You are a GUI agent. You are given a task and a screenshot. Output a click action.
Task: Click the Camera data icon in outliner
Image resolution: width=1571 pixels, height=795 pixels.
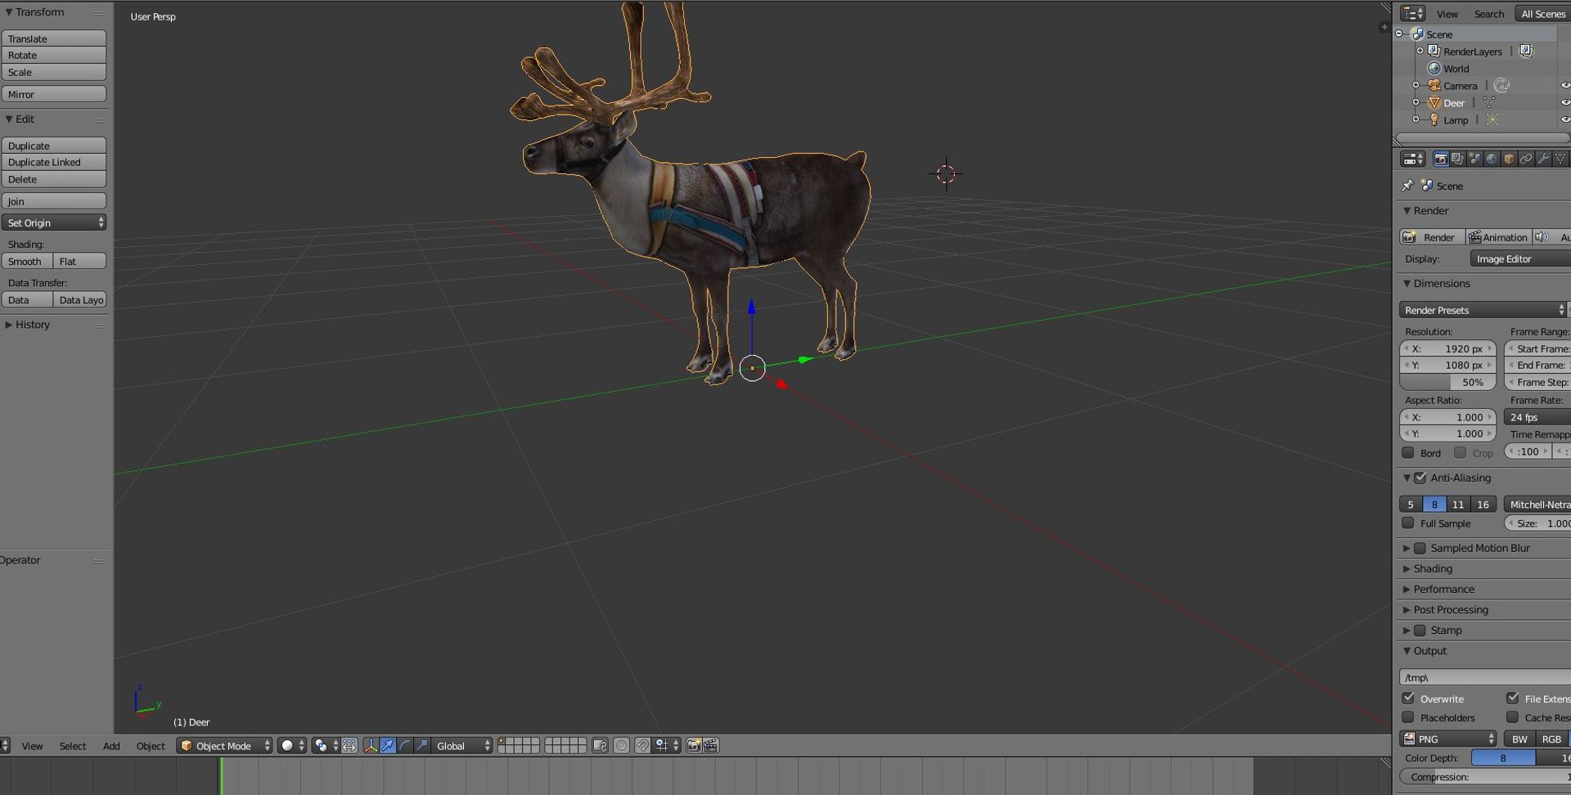pos(1501,85)
